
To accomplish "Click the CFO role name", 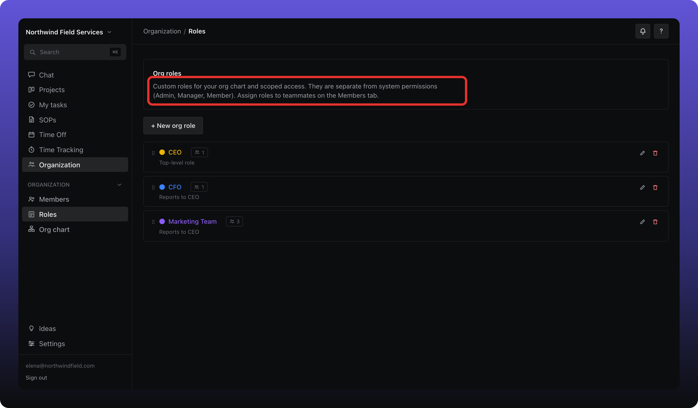I will (175, 187).
